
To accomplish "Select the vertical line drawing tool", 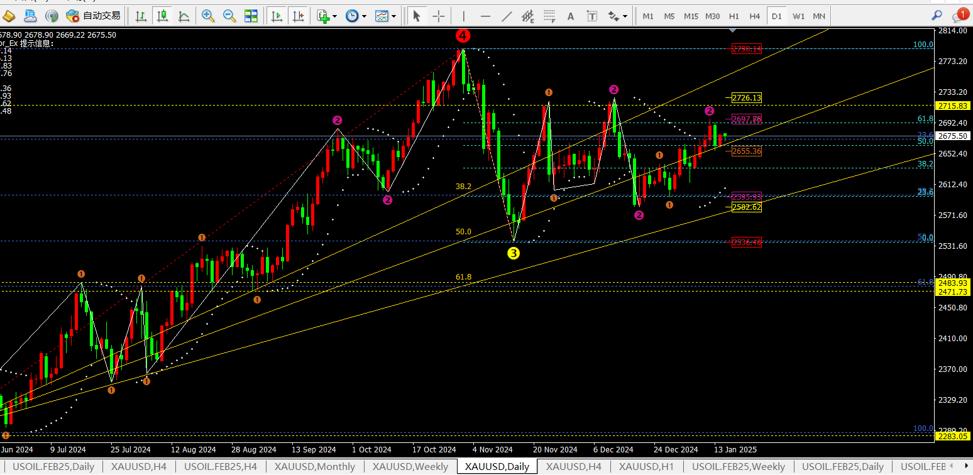I will (464, 16).
